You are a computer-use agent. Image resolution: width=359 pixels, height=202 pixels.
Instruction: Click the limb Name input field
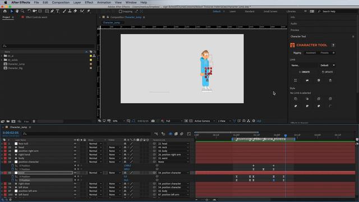click(304, 65)
